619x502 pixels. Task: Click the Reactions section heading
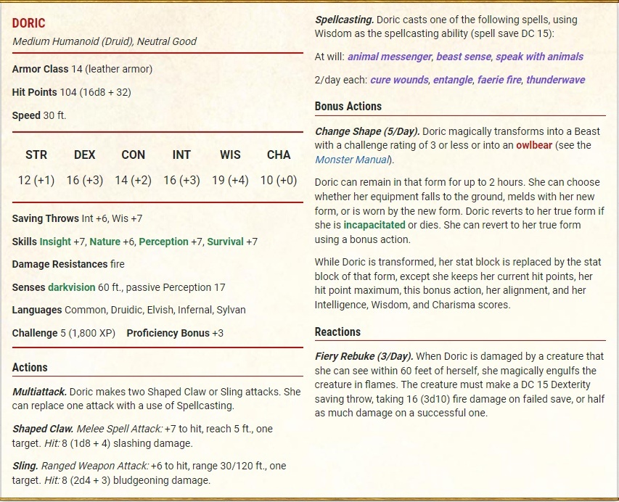pos(337,332)
